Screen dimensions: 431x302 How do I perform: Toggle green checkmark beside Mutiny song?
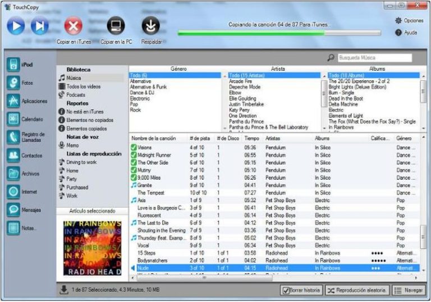click(134, 170)
